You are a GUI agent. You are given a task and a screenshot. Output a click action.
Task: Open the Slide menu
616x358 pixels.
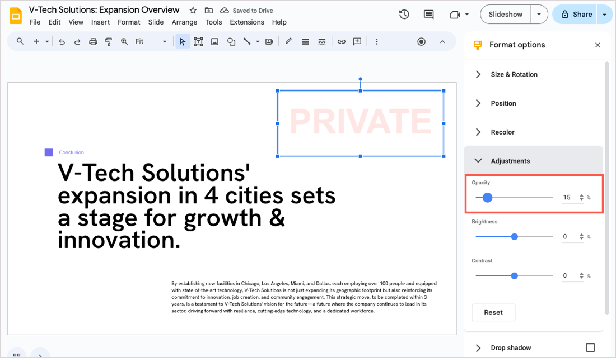tap(156, 22)
